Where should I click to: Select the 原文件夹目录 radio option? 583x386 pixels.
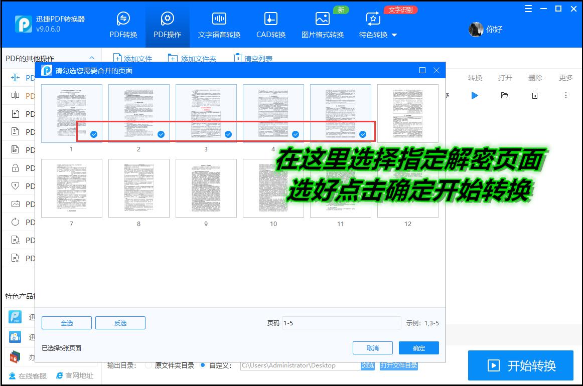click(x=148, y=364)
